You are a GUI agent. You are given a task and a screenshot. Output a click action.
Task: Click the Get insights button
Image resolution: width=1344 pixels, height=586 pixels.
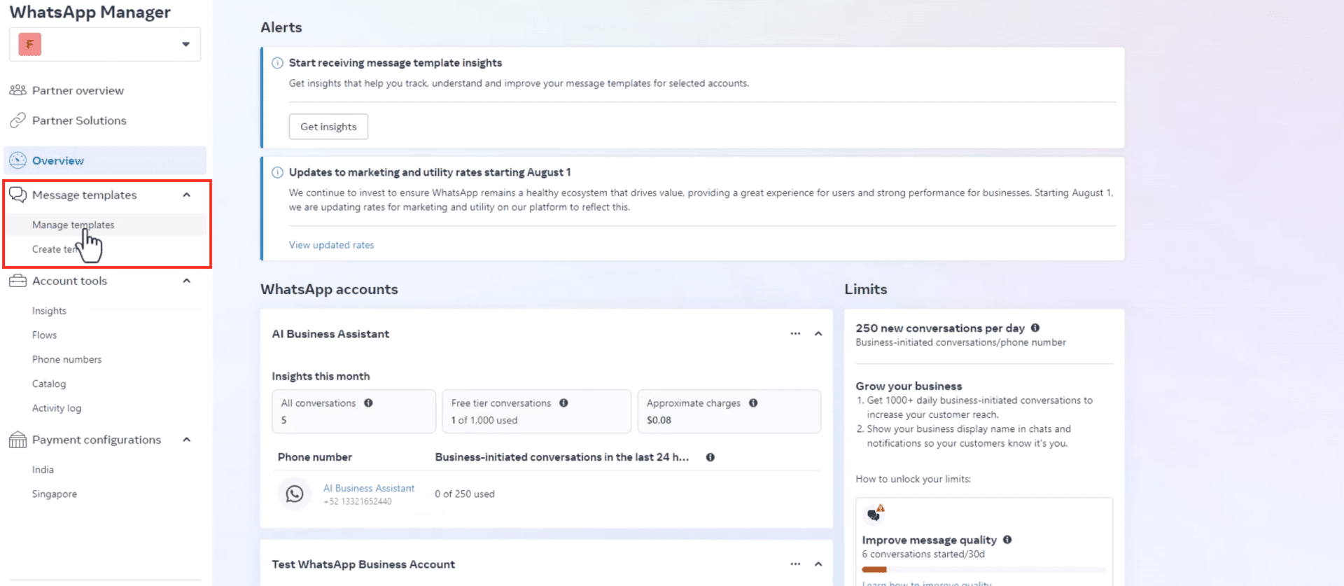click(x=328, y=127)
